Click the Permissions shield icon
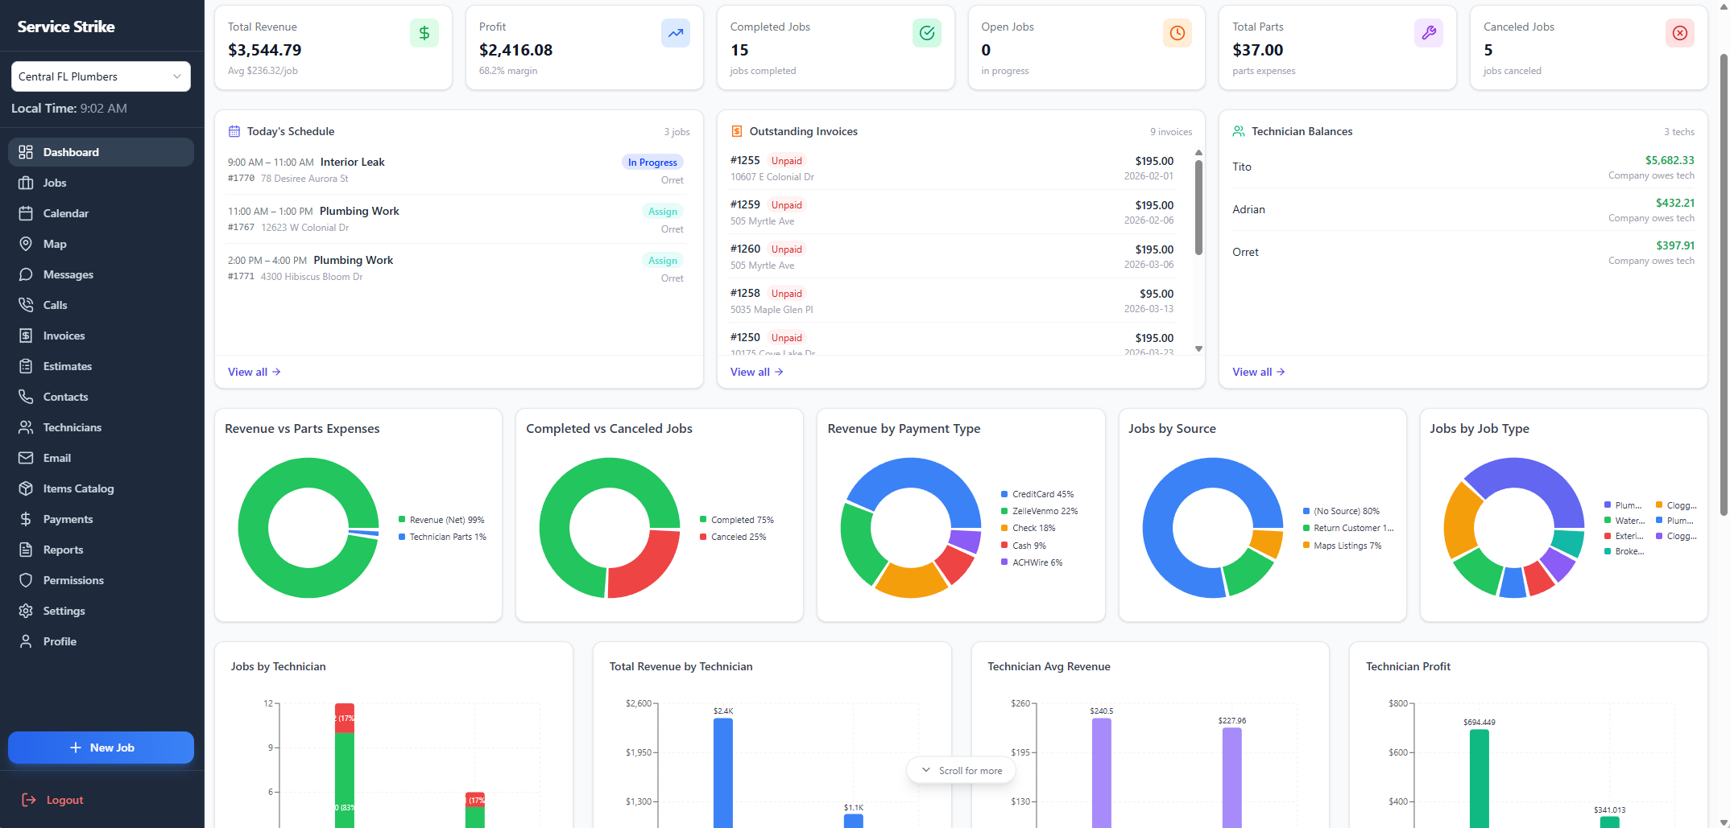This screenshot has width=1730, height=828. pos(26,580)
